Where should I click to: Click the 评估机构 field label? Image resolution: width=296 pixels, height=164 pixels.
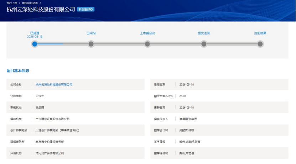[16, 153]
